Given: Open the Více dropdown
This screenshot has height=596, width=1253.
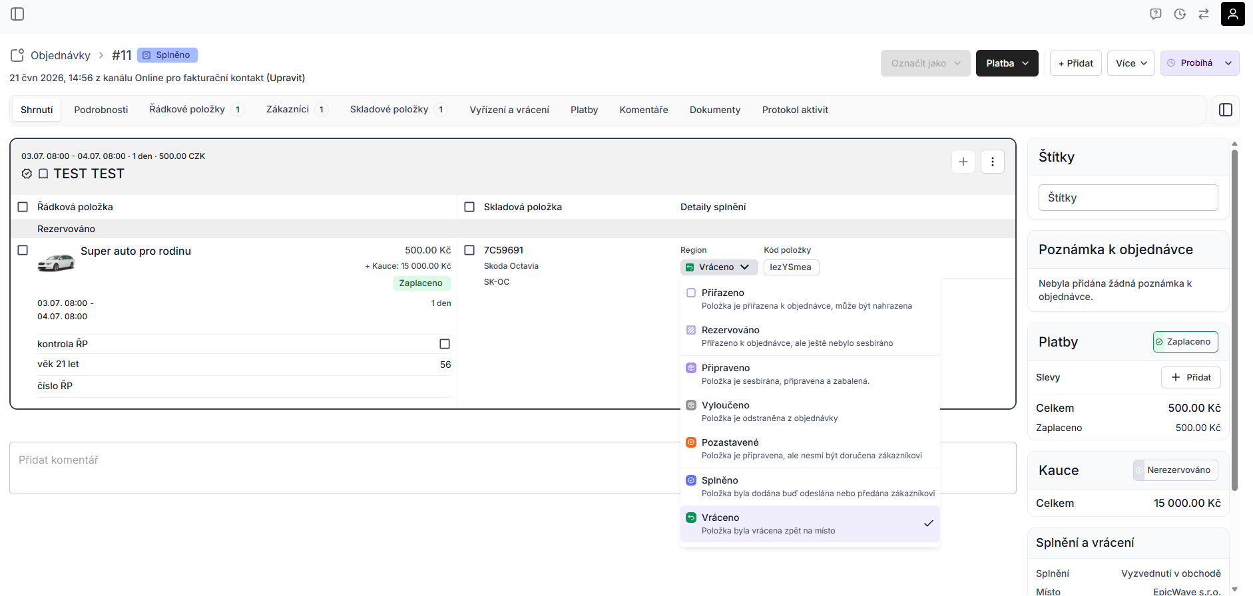Looking at the screenshot, I should click(x=1131, y=63).
